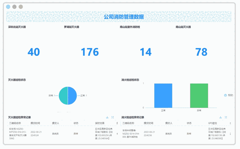Image resolution: width=240 pixels, height=149 pixels.
Task: Click the green 异常 bar in 消火栓巡检状态
Action: coord(199,96)
